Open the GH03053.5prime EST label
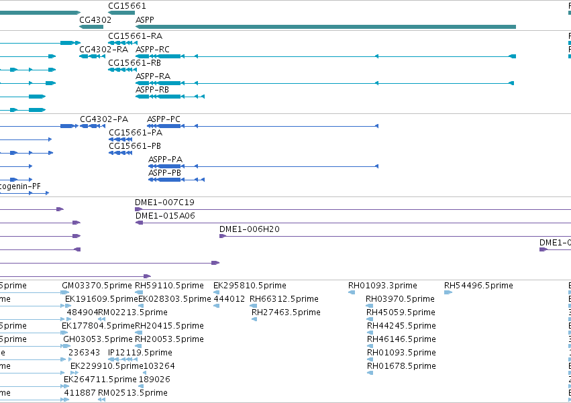The image size is (571, 403). coord(98,339)
